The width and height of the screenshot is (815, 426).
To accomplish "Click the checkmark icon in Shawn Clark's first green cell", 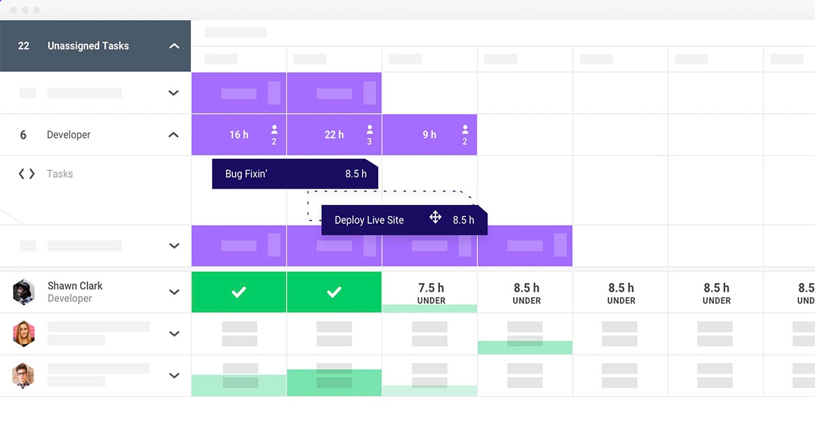I will (x=238, y=292).
